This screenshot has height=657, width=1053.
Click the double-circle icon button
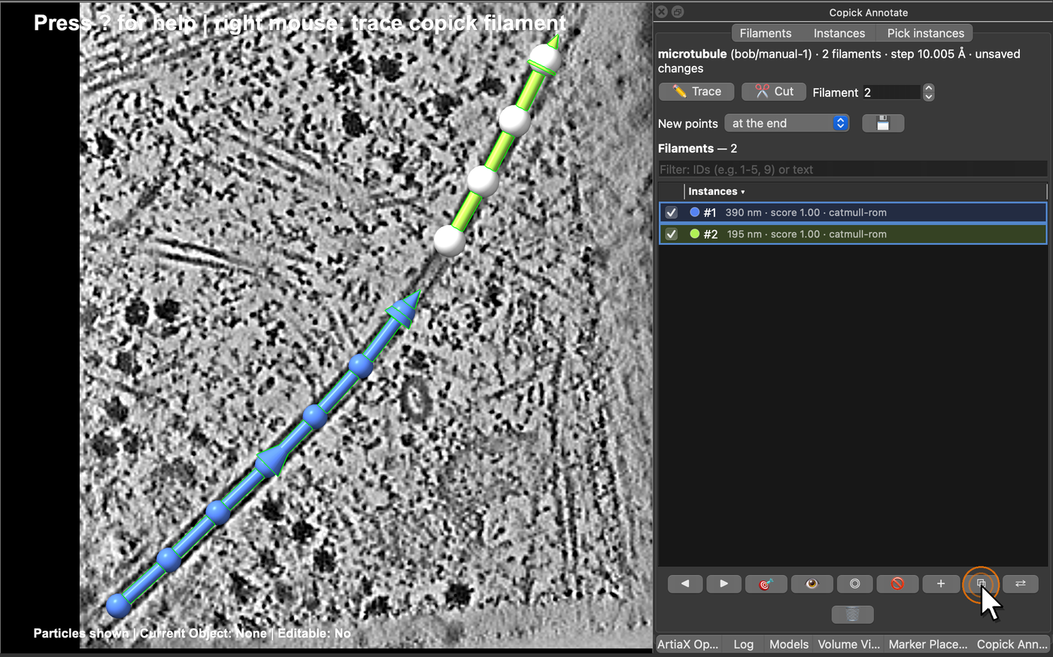point(855,583)
